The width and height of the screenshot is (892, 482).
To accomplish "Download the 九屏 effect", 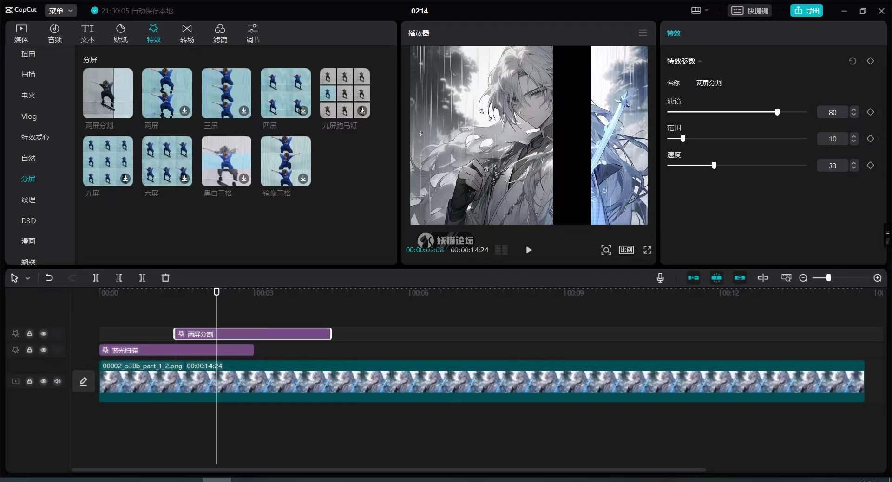I will [125, 179].
